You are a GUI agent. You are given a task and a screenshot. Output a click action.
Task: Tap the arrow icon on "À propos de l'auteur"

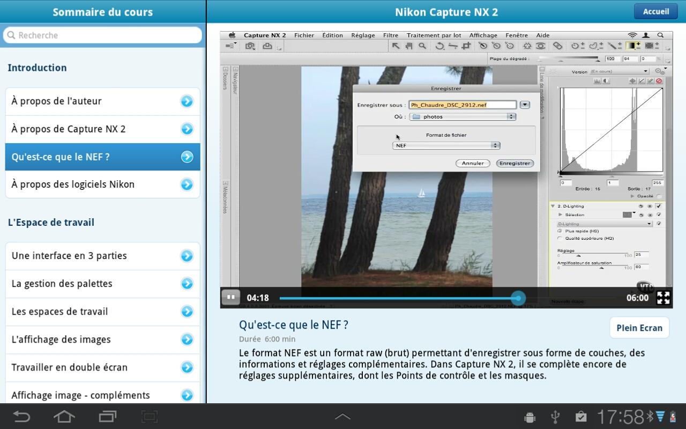187,101
